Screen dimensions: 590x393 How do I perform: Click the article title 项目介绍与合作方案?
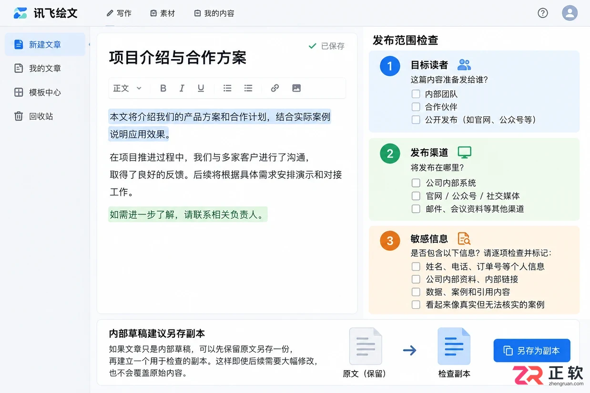178,58
